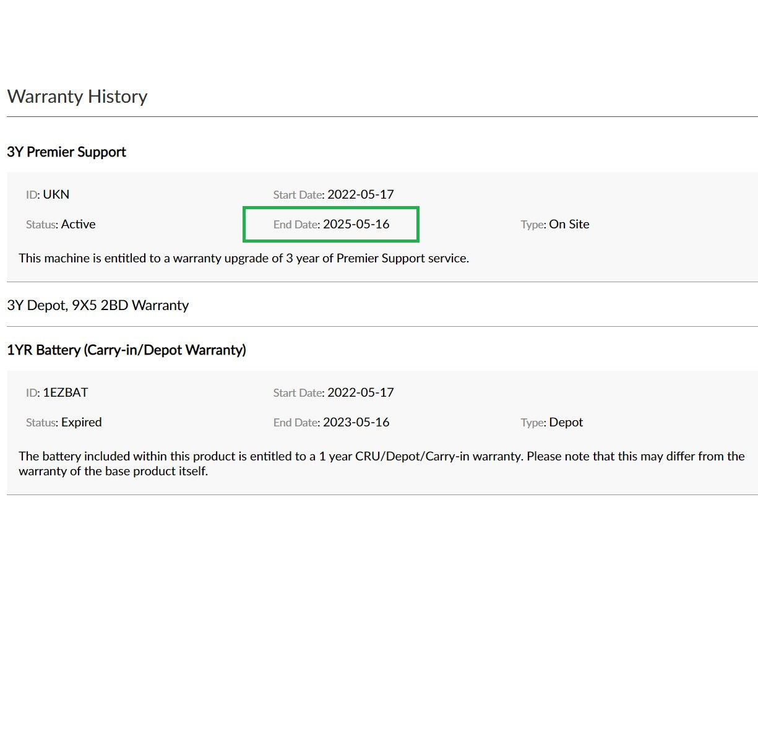Select the 1EZBAT battery warranty ID
The image size is (758, 747).
65,392
